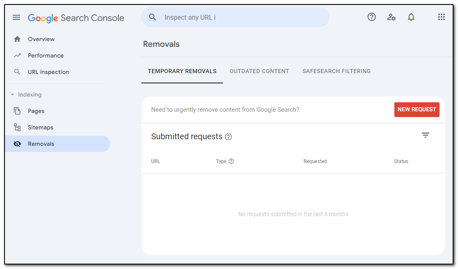This screenshot has height=269, width=458.
Task: Open the Performance report
Action: click(x=46, y=55)
